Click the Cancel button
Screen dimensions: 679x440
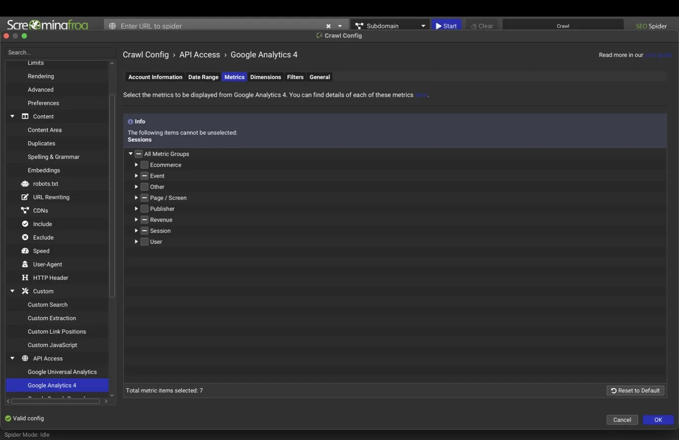pyautogui.click(x=622, y=420)
